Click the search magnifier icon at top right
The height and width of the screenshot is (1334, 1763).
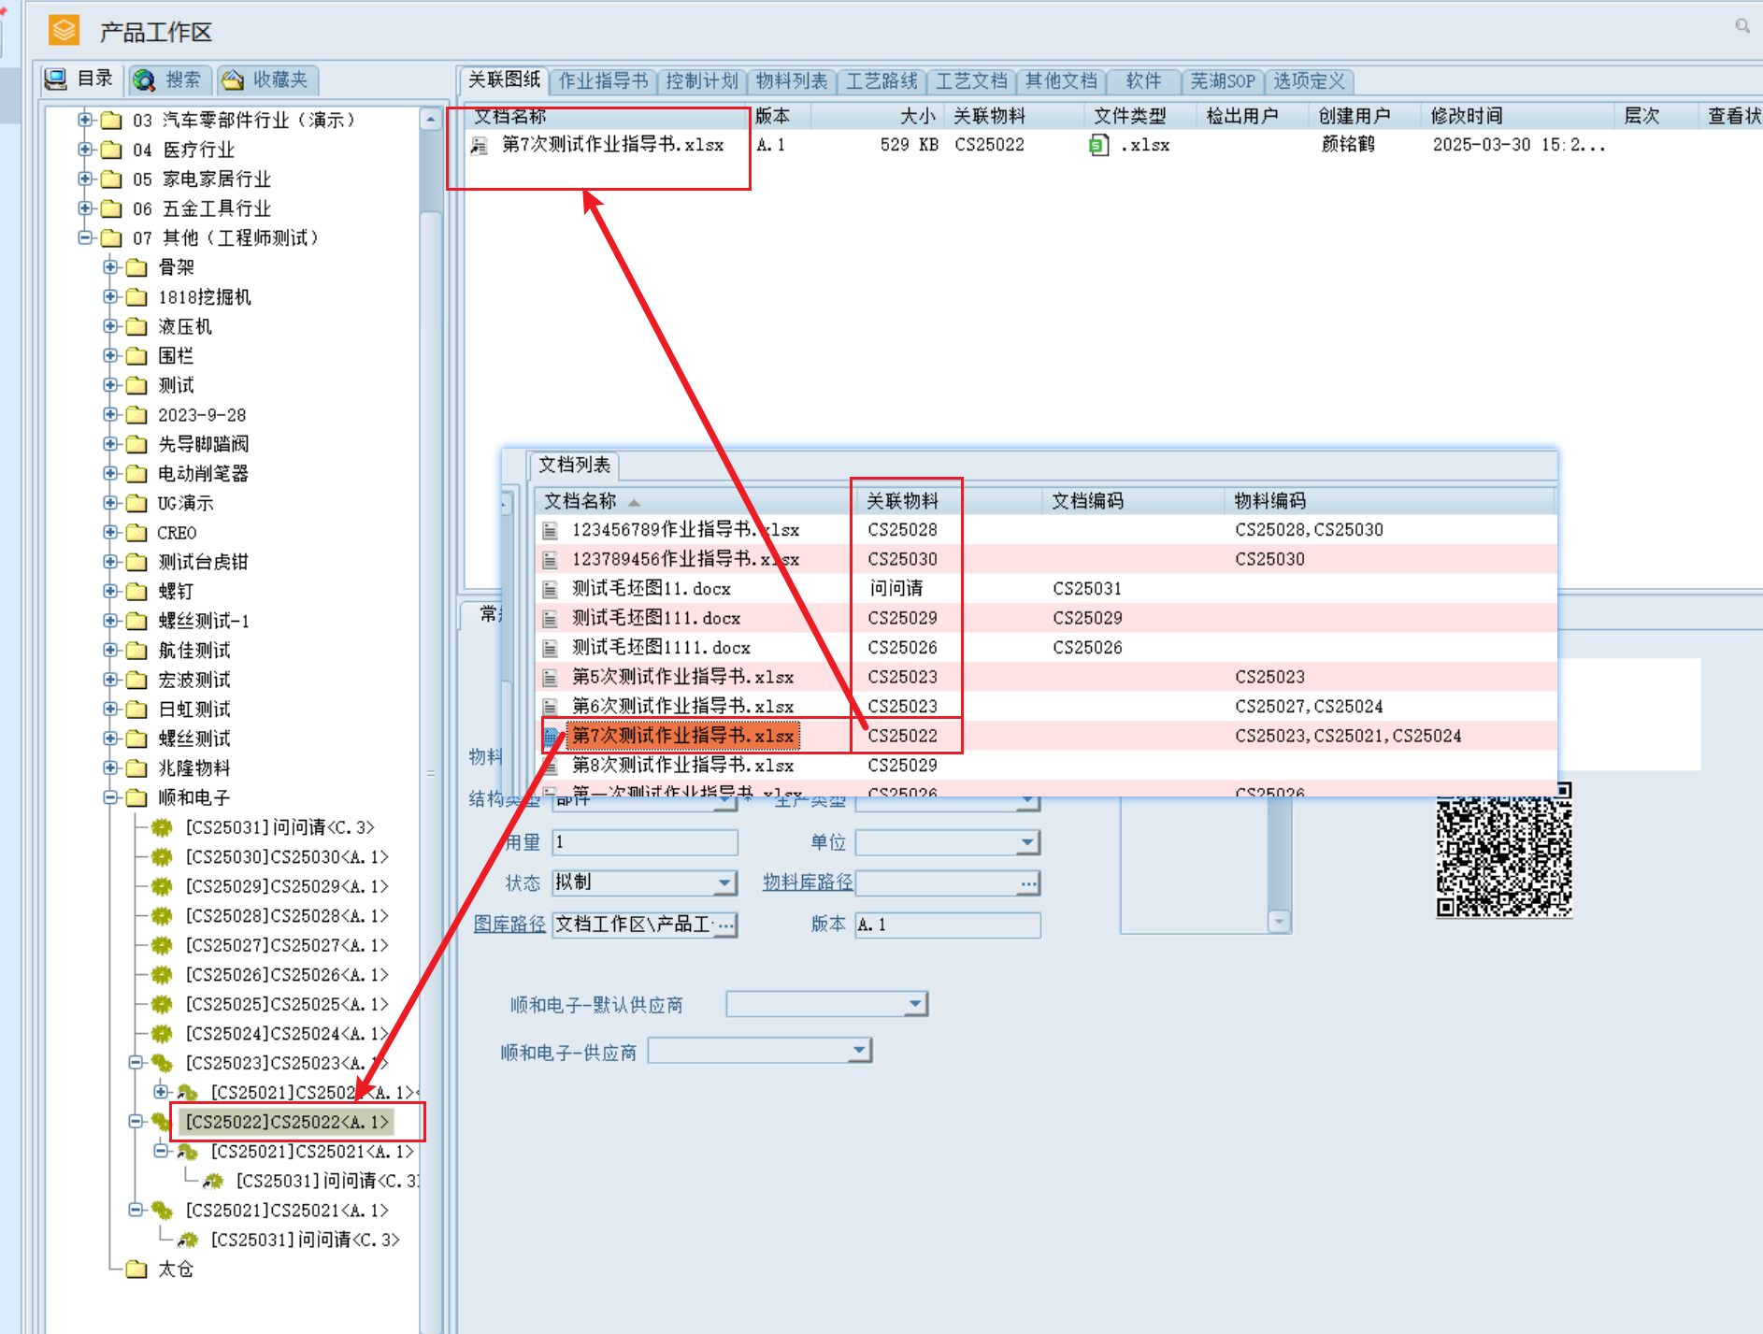pyautogui.click(x=1742, y=26)
